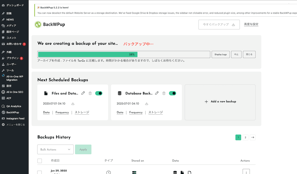Delete the Files and Database backup job
This screenshot has height=174, width=297.
[x=90, y=93]
